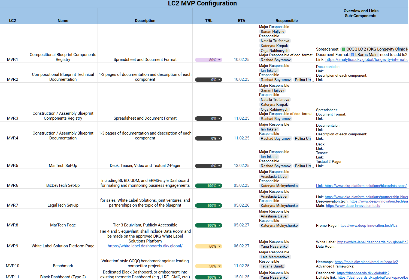The width and height of the screenshot is (409, 280).
Task: Click the Heatmaps tools.dkv.global link
Action: (366, 262)
